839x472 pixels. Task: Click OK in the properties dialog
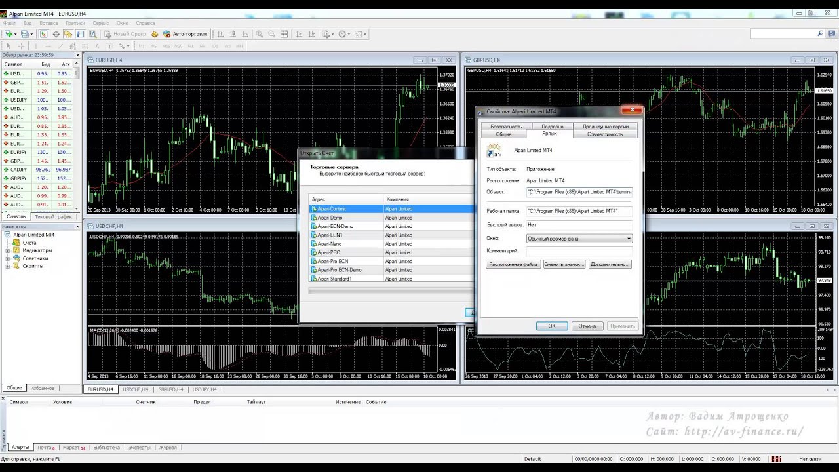coord(552,326)
